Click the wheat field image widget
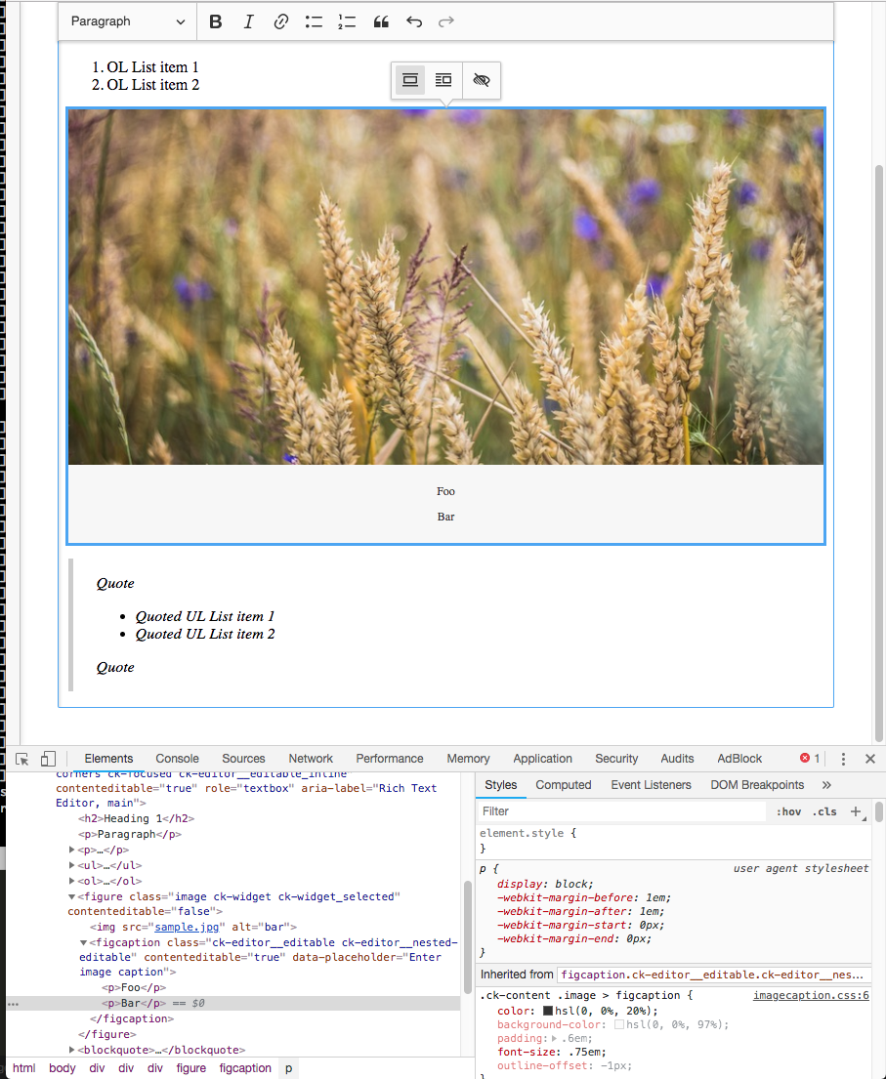 coord(445,287)
